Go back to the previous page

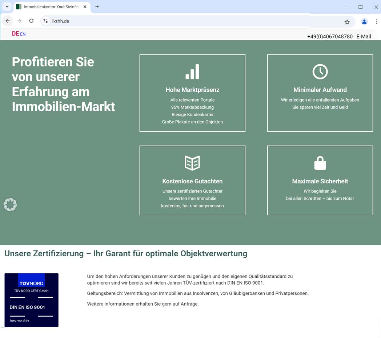[8, 21]
